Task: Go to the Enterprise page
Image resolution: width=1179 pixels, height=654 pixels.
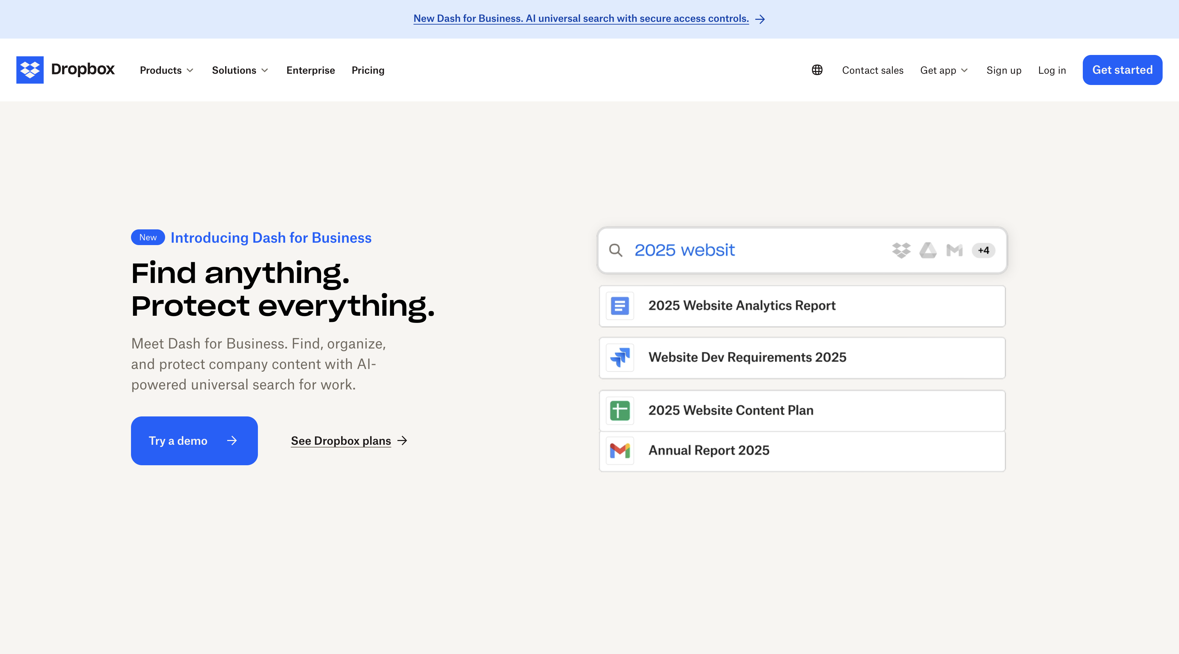Action: [x=310, y=70]
